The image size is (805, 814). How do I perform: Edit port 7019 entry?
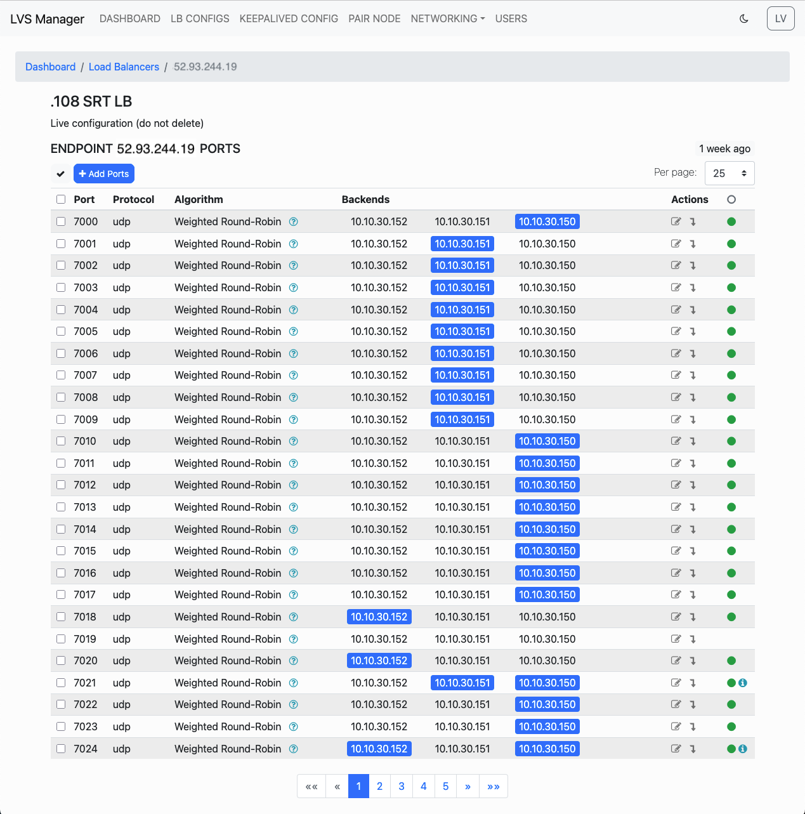tap(676, 639)
